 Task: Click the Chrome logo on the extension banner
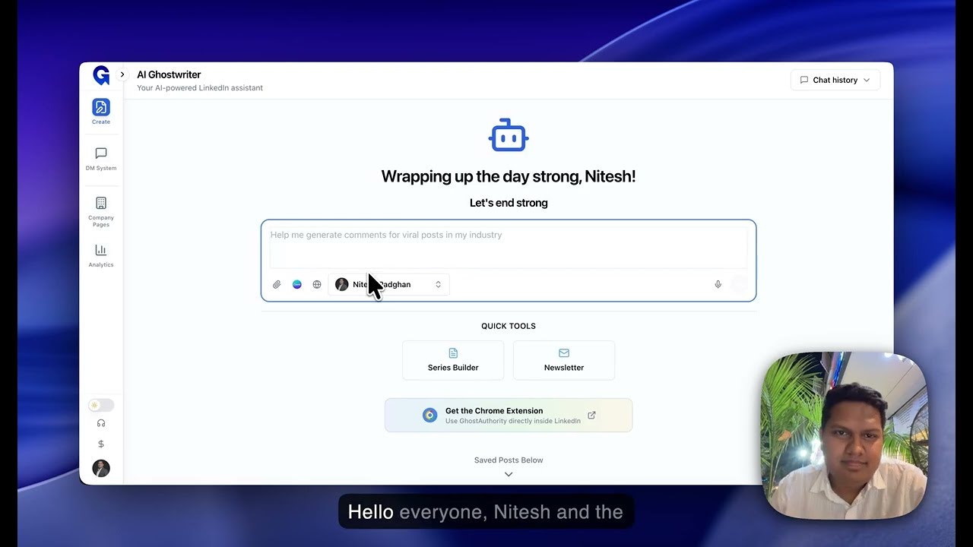point(430,415)
